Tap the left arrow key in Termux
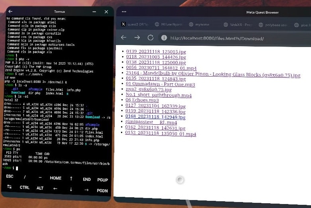The height and width of the screenshot is (208, 311). (55, 188)
